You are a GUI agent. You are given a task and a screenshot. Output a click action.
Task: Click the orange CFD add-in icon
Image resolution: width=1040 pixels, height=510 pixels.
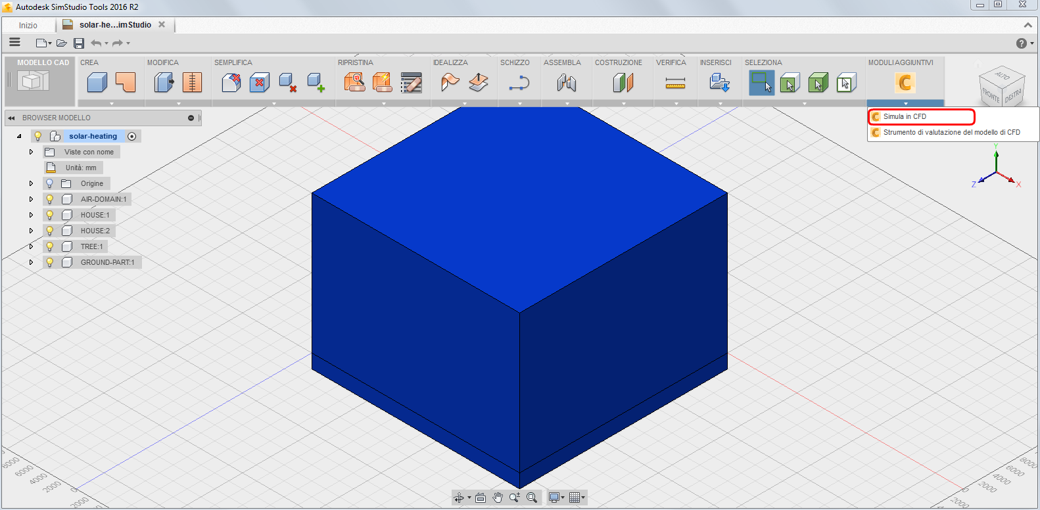coord(905,83)
